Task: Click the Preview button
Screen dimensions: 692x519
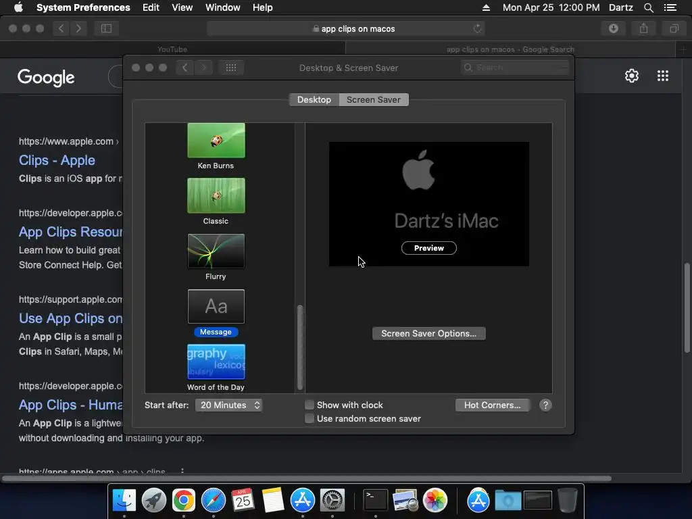Action: coord(429,248)
